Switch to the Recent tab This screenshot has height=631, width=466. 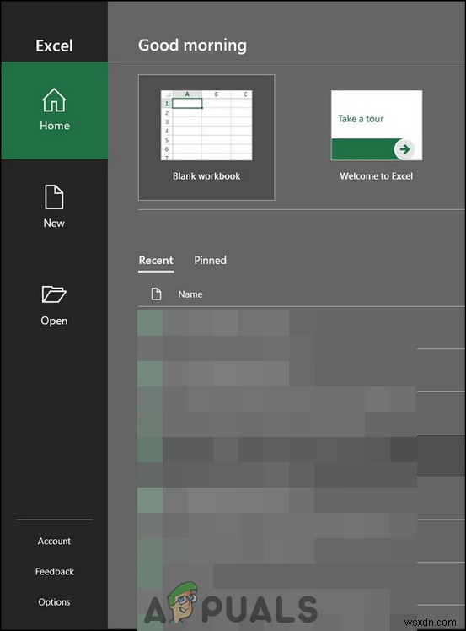[156, 261]
